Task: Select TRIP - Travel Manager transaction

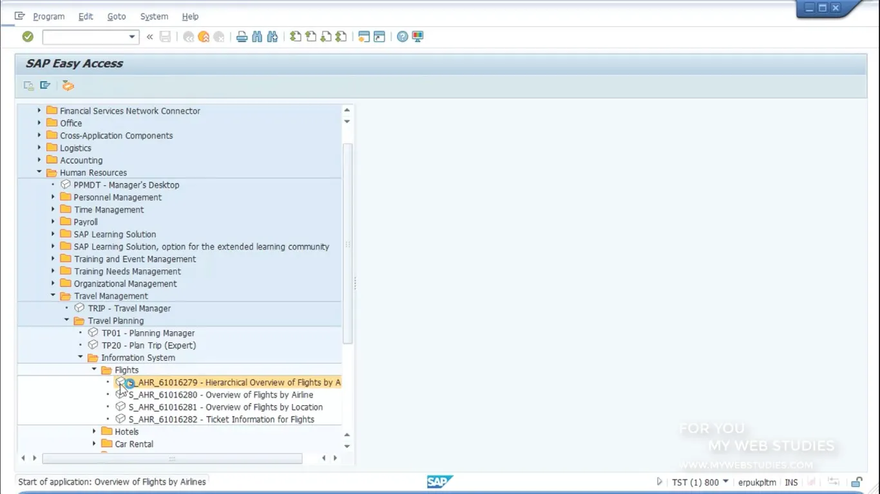Action: (129, 308)
